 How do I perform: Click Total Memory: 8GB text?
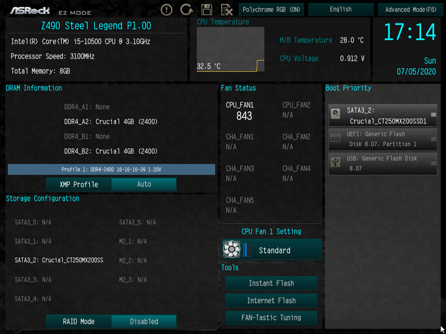point(40,71)
